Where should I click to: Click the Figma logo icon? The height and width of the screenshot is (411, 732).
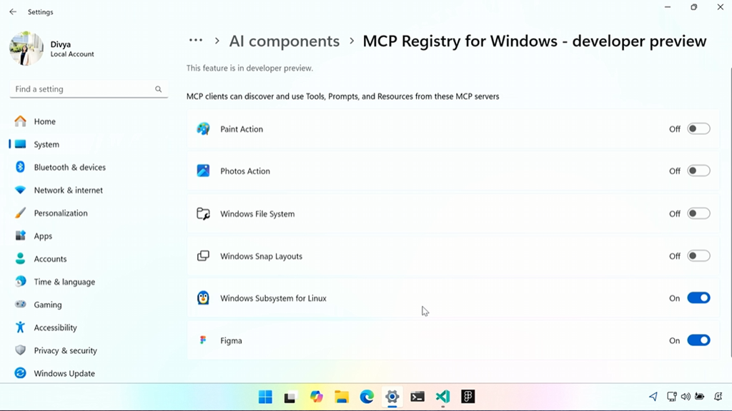tap(203, 340)
